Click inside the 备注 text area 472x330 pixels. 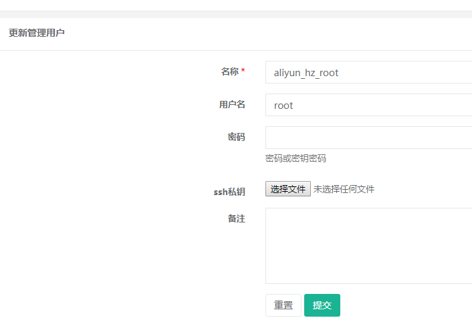(x=368, y=246)
